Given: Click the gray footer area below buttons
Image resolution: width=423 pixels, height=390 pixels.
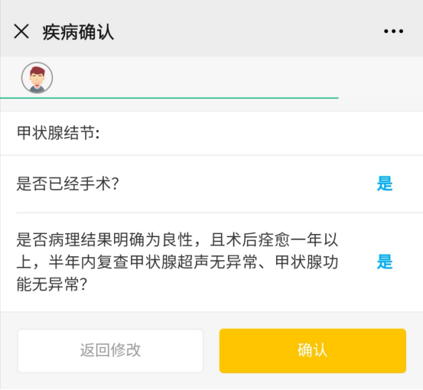Looking at the screenshot, I should tap(211, 382).
